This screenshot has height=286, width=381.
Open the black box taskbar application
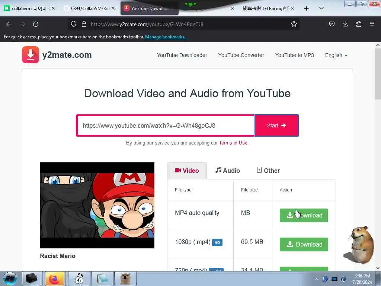31,279
